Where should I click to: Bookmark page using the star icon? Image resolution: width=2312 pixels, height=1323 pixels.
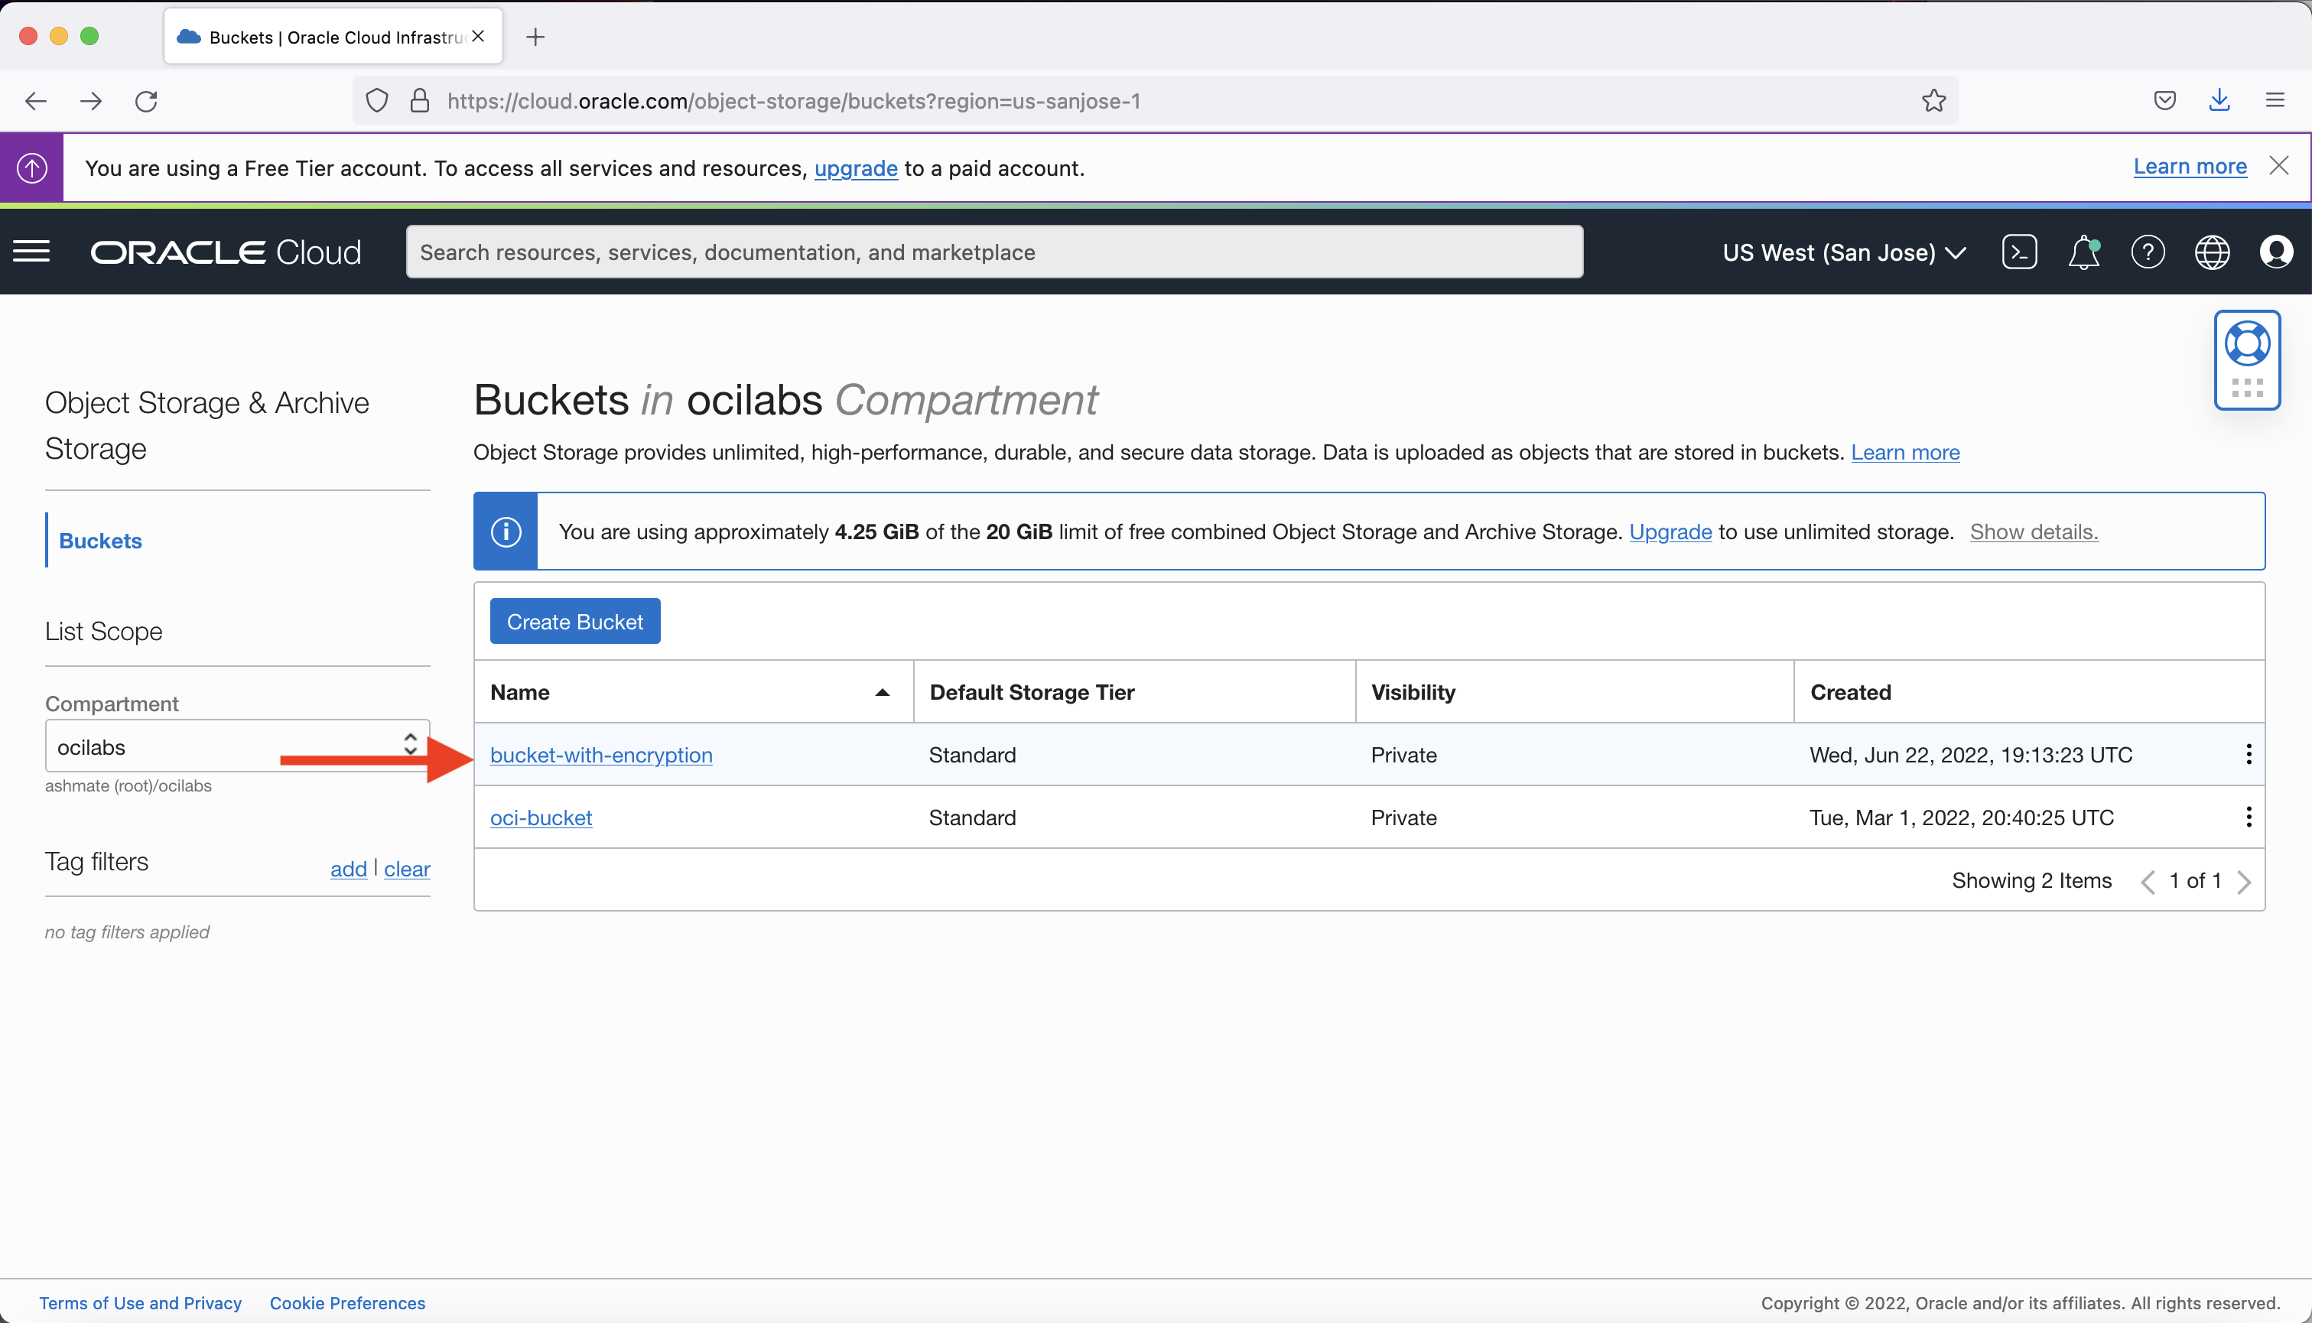click(1934, 100)
